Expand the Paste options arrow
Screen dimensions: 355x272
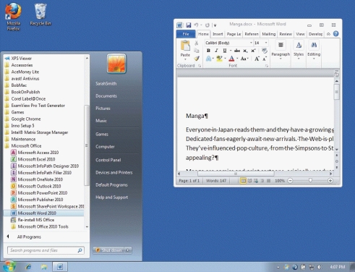point(185,59)
